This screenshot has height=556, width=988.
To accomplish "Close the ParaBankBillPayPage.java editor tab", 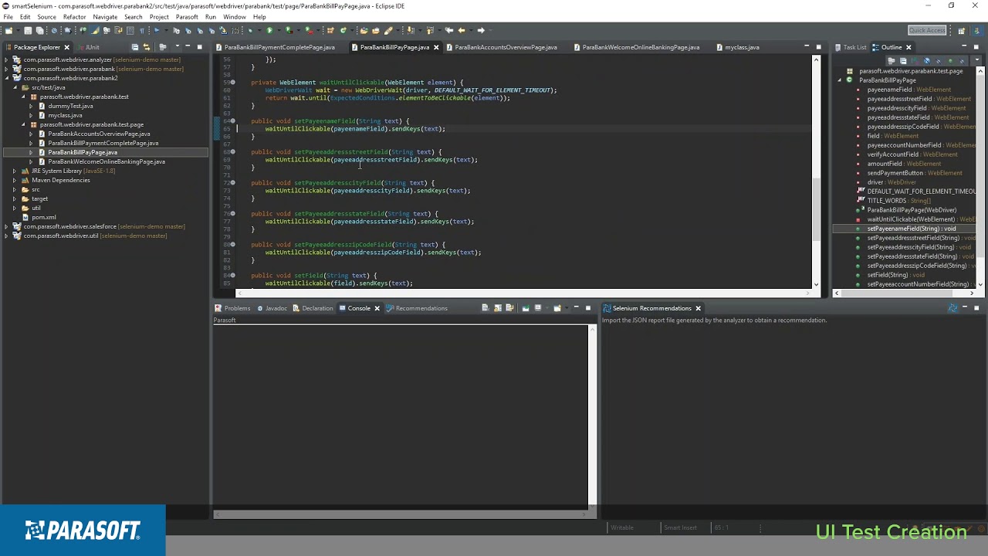I will 436,47.
